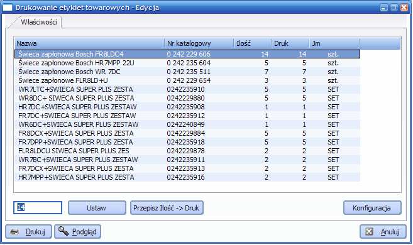Screen dimensions: 413x245
Task: Focus the quantity input field showing 14
Action: coord(38,208)
